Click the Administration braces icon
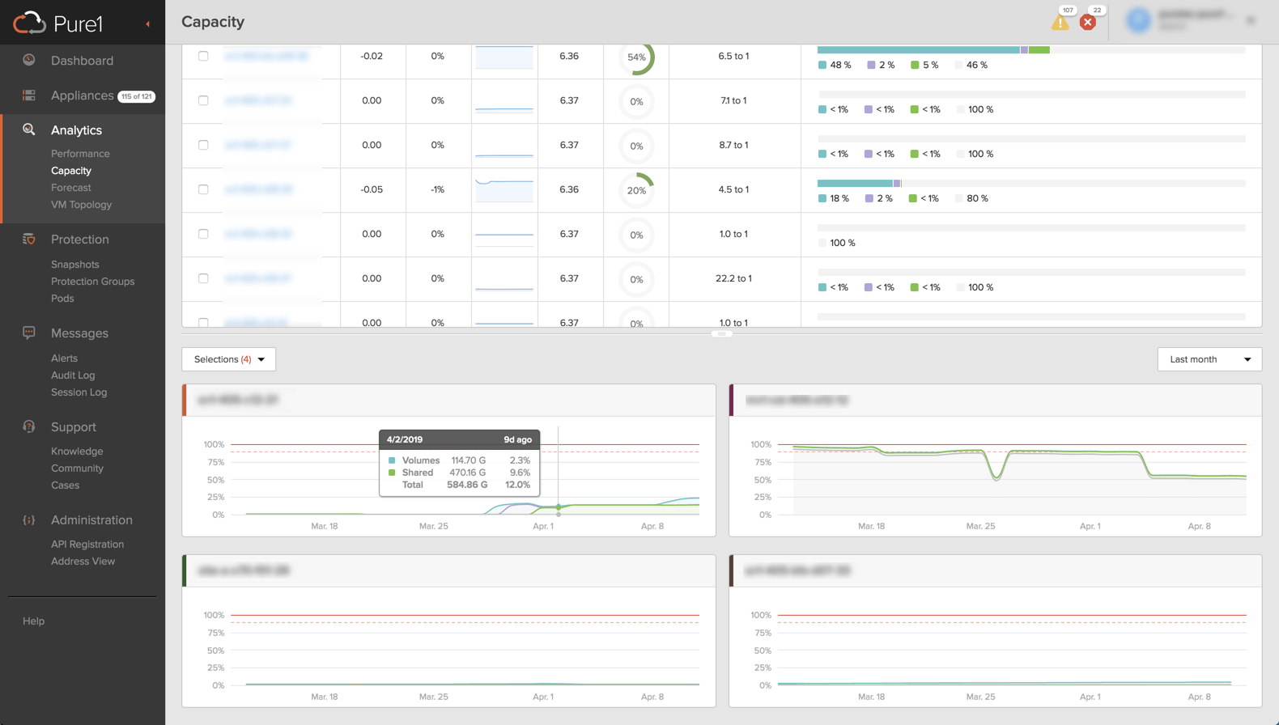1279x725 pixels. point(29,520)
